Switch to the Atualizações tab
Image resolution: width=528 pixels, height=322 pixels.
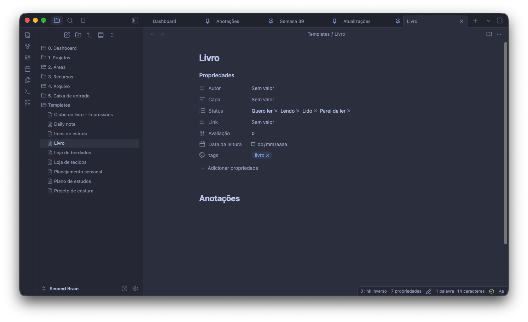click(357, 21)
